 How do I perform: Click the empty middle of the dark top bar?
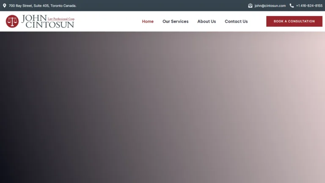coord(162,6)
